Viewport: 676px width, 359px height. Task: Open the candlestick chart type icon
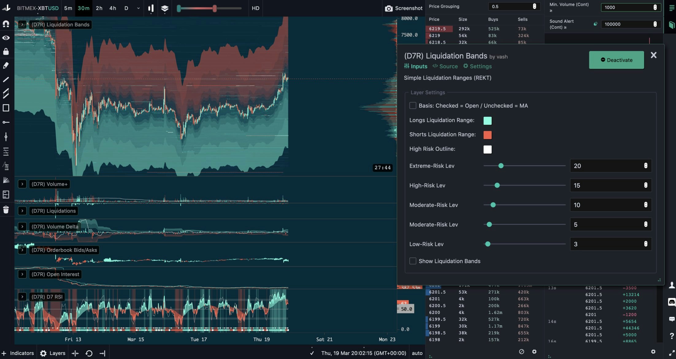click(x=151, y=8)
